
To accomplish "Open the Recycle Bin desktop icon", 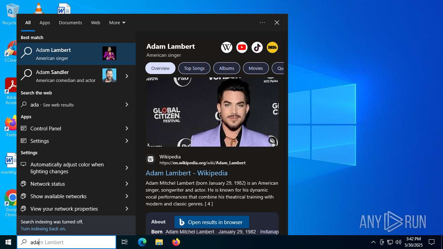I will tap(11, 14).
